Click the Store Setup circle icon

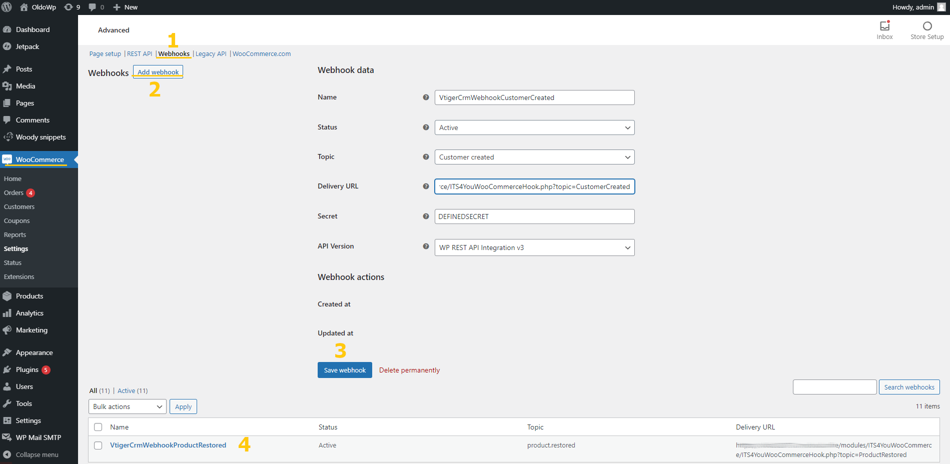tap(927, 26)
